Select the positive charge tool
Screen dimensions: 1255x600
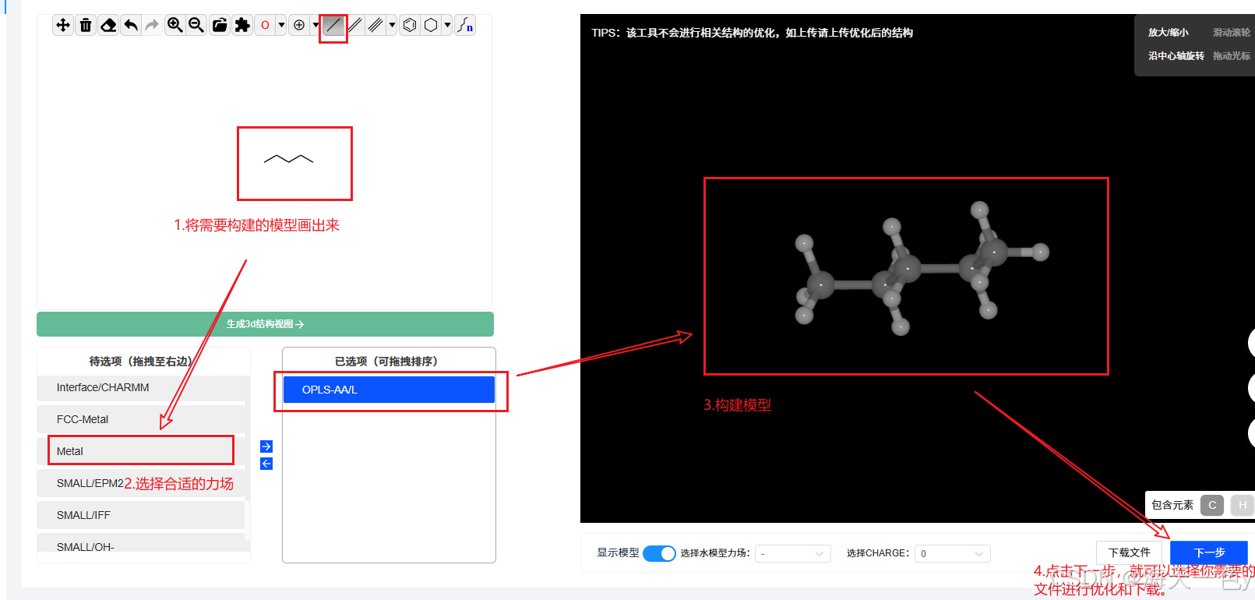[299, 25]
